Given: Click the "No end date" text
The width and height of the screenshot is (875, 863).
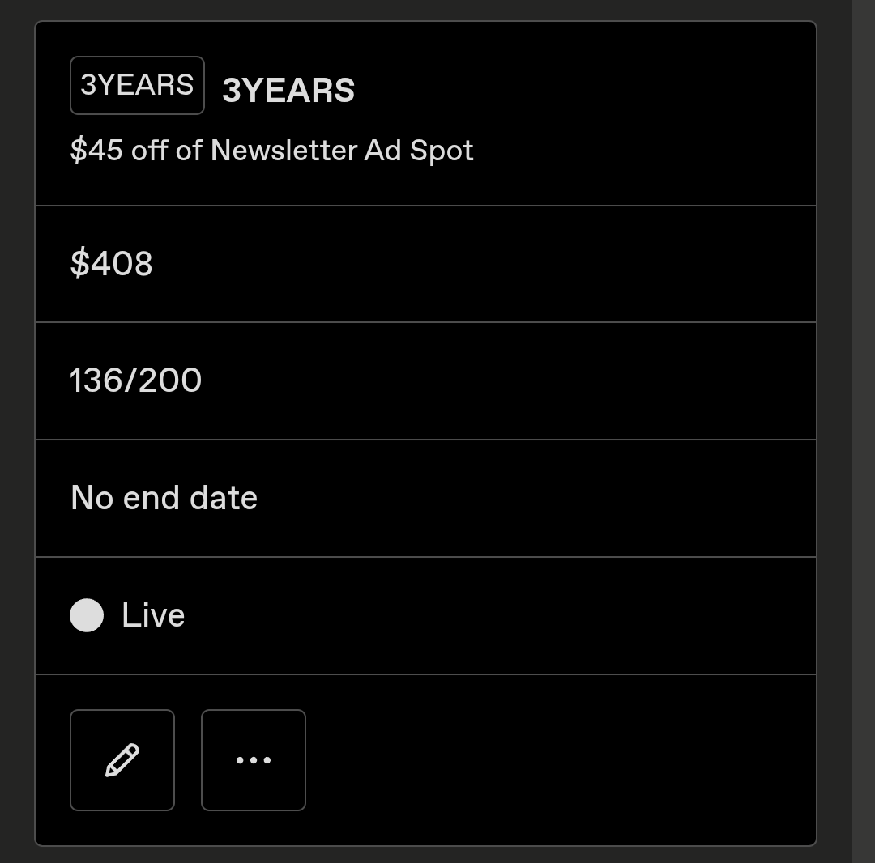Looking at the screenshot, I should coord(164,498).
